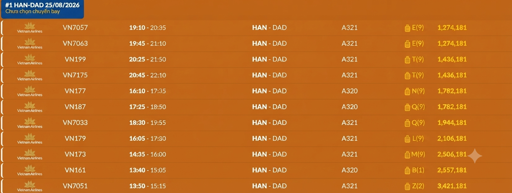Pick the fare class Q(9) on VN7033

[x=418, y=122]
